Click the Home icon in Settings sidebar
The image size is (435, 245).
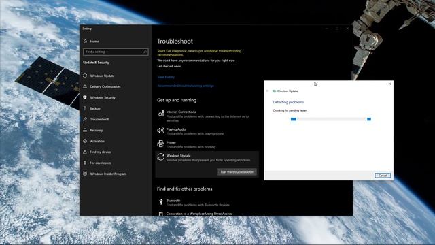tap(85, 41)
